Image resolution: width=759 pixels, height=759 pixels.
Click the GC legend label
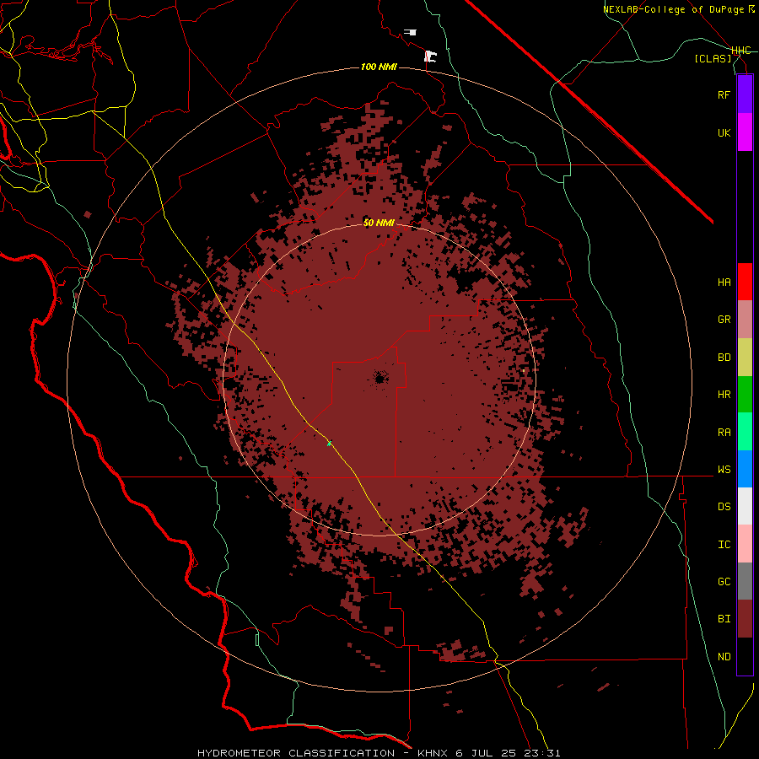[724, 581]
